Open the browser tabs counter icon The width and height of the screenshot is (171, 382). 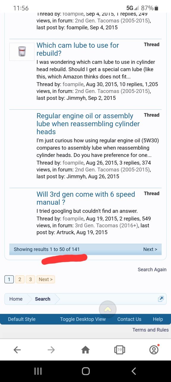(120, 350)
